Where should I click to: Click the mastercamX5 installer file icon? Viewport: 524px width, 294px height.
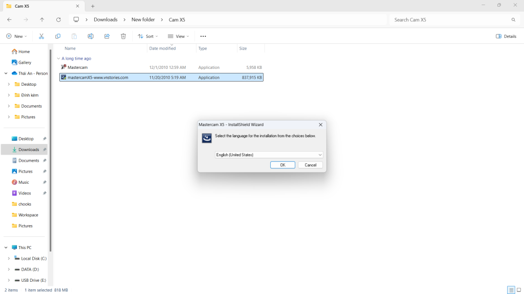[63, 78]
